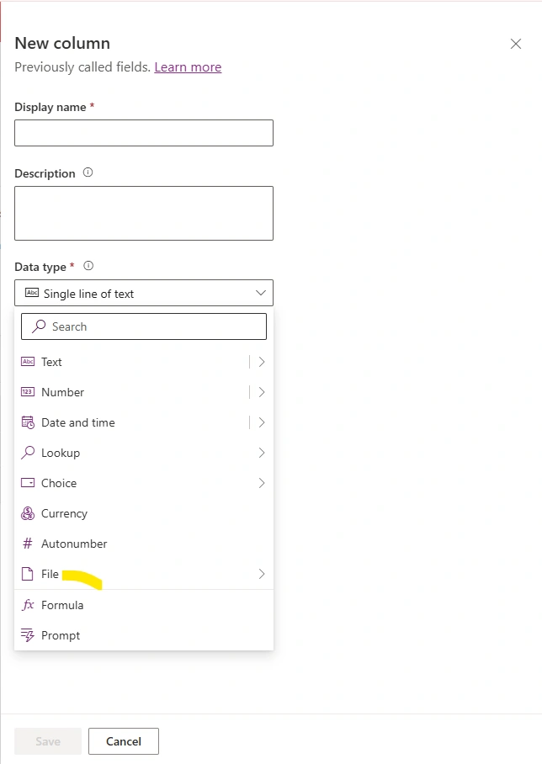Screen dimensions: 542x764
Task: Select the Choice data type
Action: [x=144, y=483]
